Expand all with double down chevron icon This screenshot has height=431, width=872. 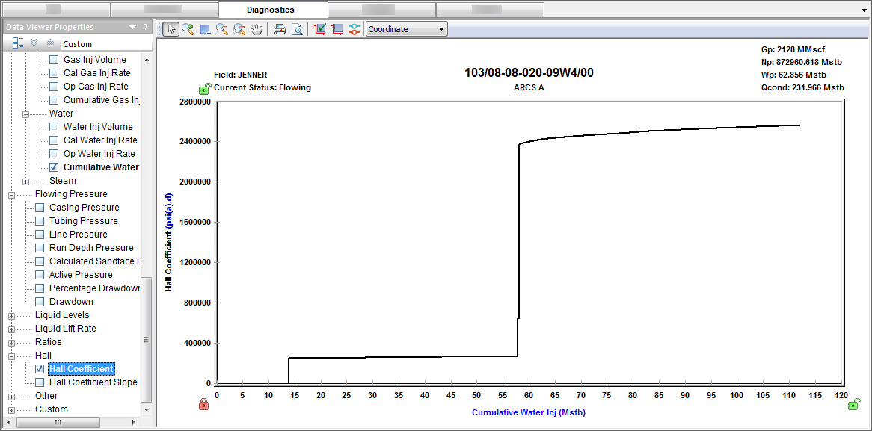pos(34,43)
